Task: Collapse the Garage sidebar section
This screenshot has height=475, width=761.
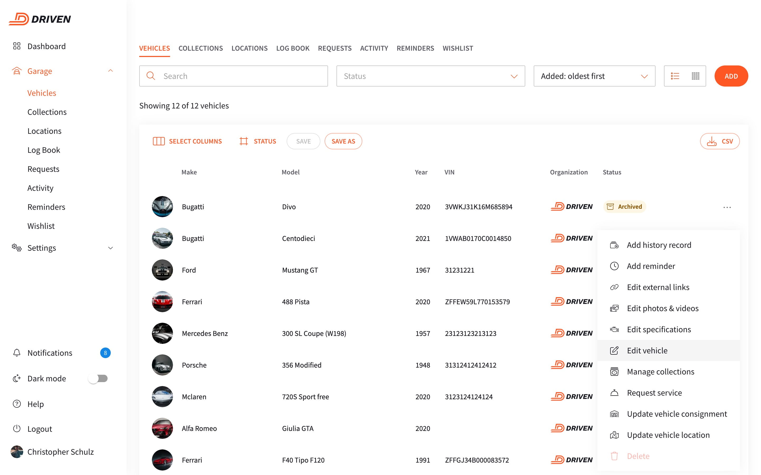Action: 110,71
